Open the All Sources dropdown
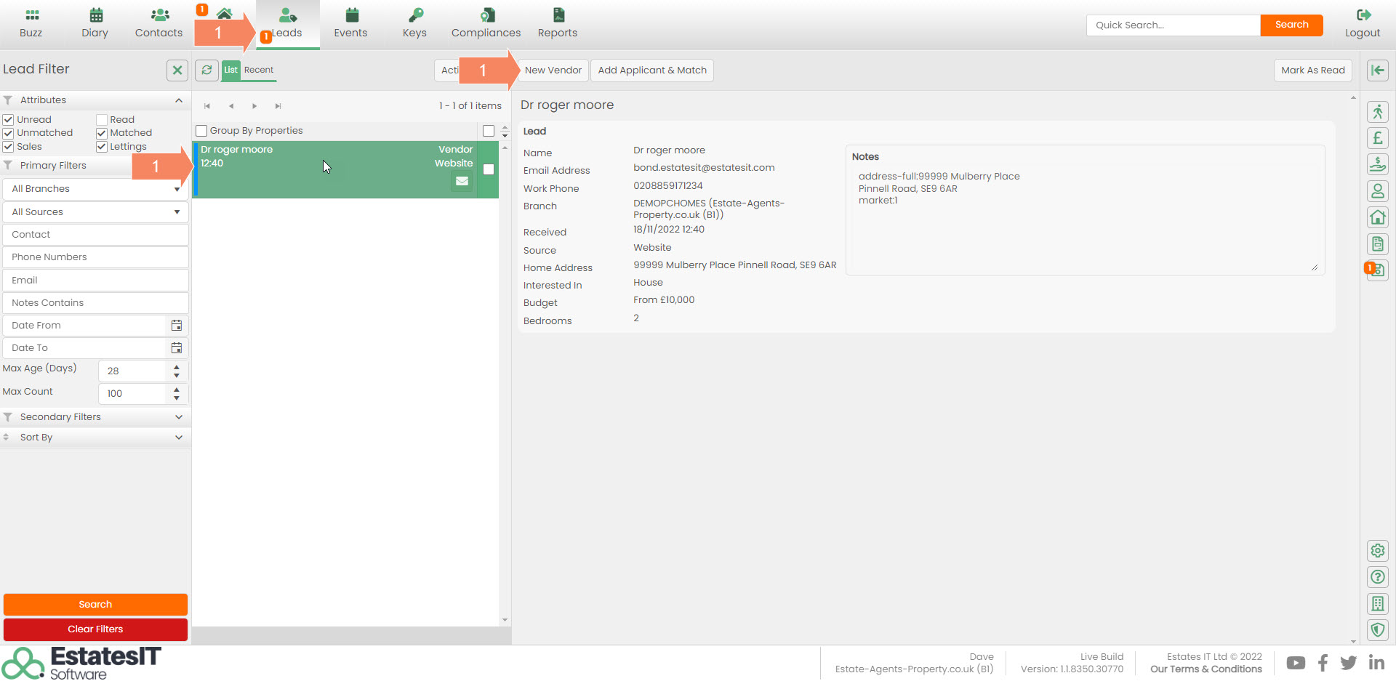The image size is (1396, 681). 95,212
